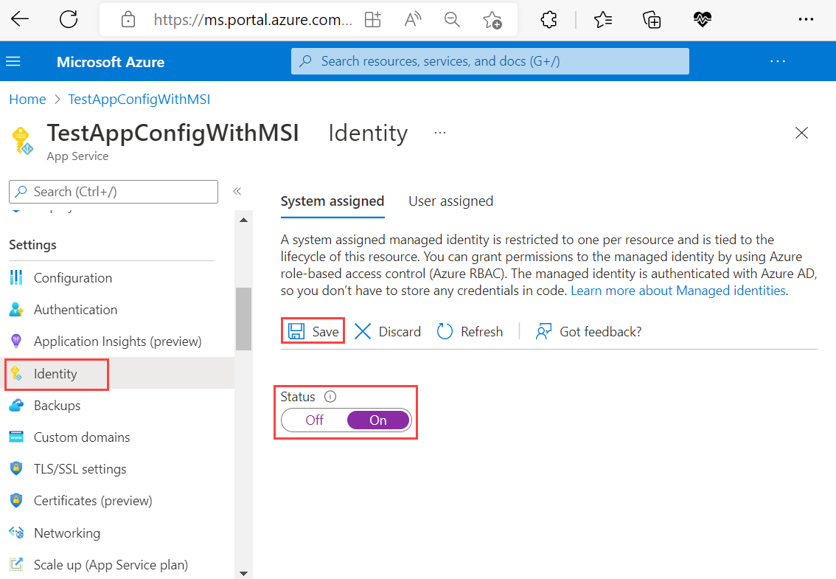
Task: Open the browser essentials heart icon
Action: point(702,20)
